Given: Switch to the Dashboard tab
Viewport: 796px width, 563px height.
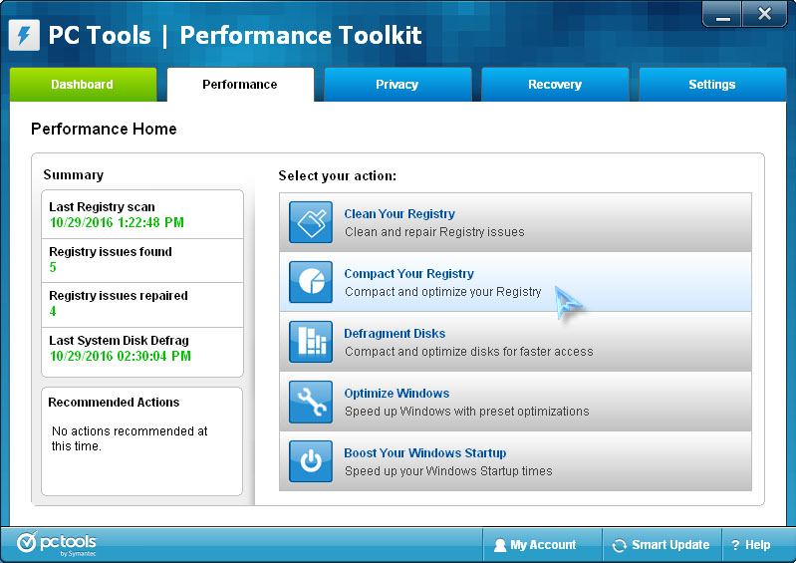Looking at the screenshot, I should click(x=83, y=85).
